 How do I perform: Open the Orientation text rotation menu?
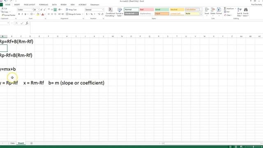[x=60, y=9]
